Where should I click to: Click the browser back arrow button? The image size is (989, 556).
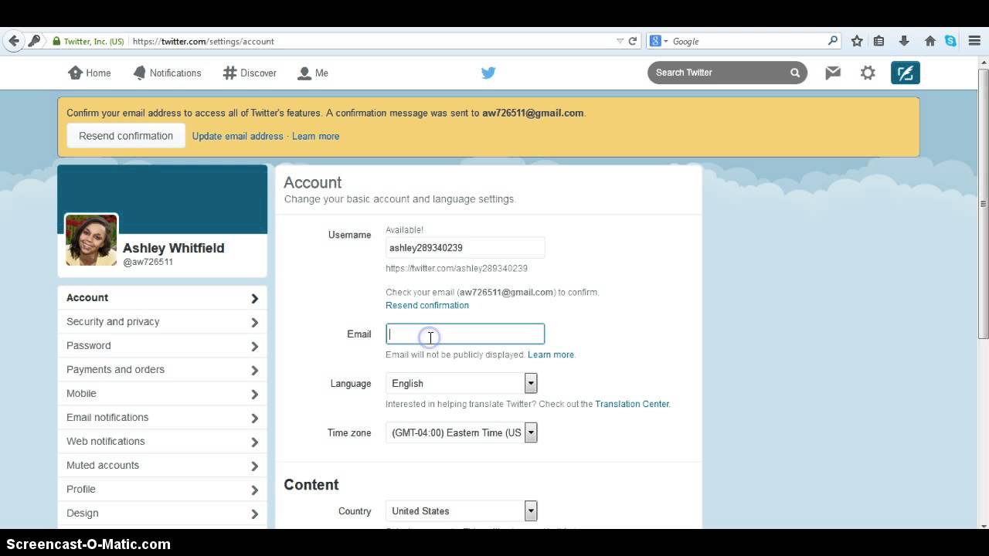click(13, 41)
